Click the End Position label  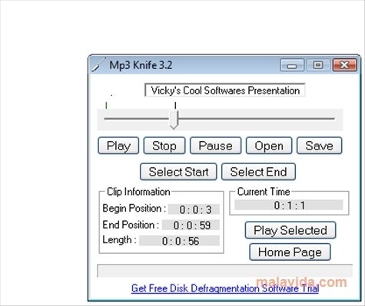(131, 225)
